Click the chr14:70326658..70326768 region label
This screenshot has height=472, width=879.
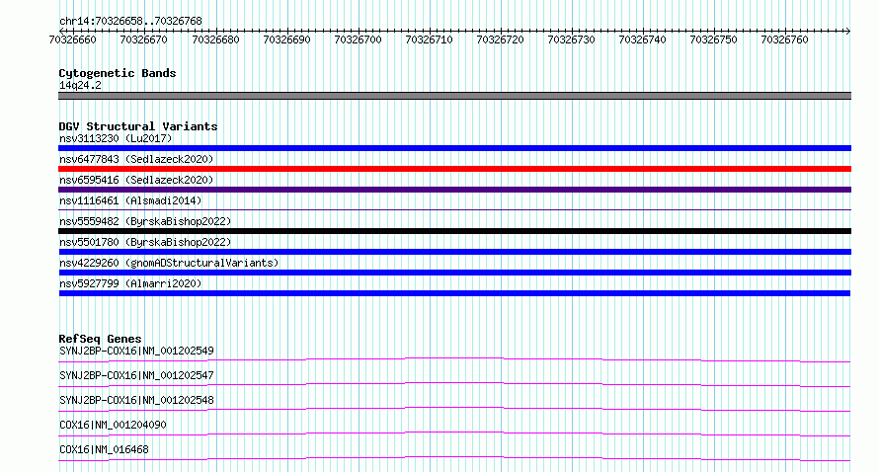tap(130, 21)
